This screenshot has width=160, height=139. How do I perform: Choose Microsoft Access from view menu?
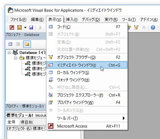[87, 126]
